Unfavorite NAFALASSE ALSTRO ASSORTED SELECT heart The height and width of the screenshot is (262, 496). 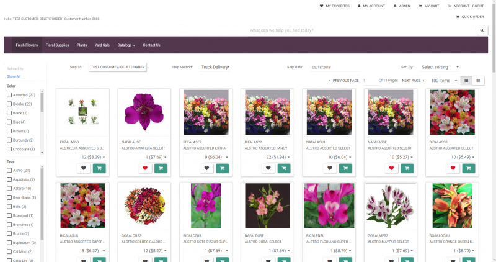pos(391,168)
